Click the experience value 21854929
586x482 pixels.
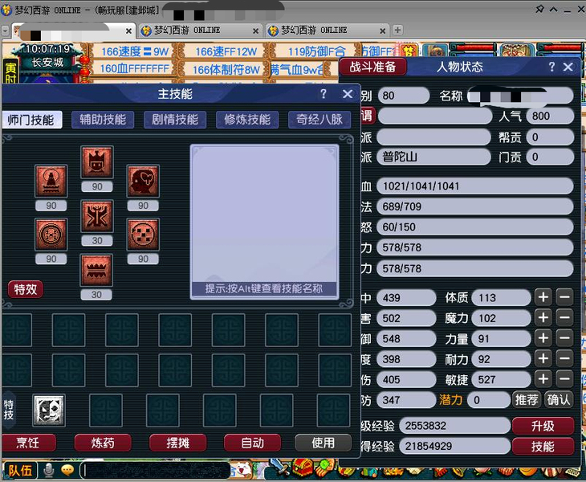[x=454, y=447]
